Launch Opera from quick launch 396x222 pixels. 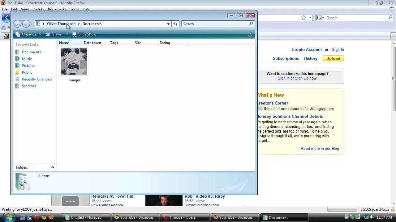click(37, 217)
